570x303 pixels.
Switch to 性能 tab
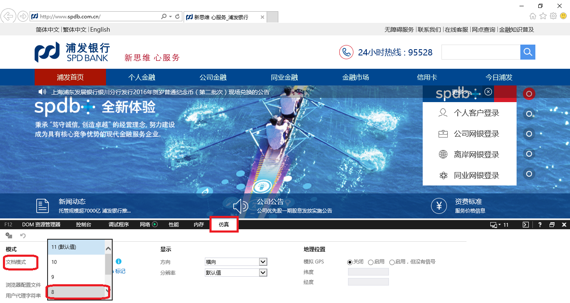tap(174, 225)
